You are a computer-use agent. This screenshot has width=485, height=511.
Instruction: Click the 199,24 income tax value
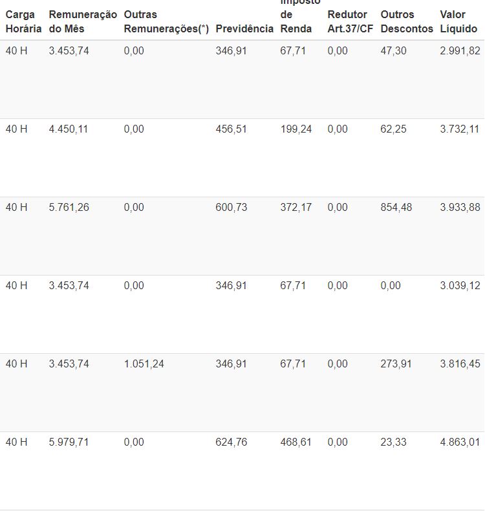pyautogui.click(x=296, y=129)
